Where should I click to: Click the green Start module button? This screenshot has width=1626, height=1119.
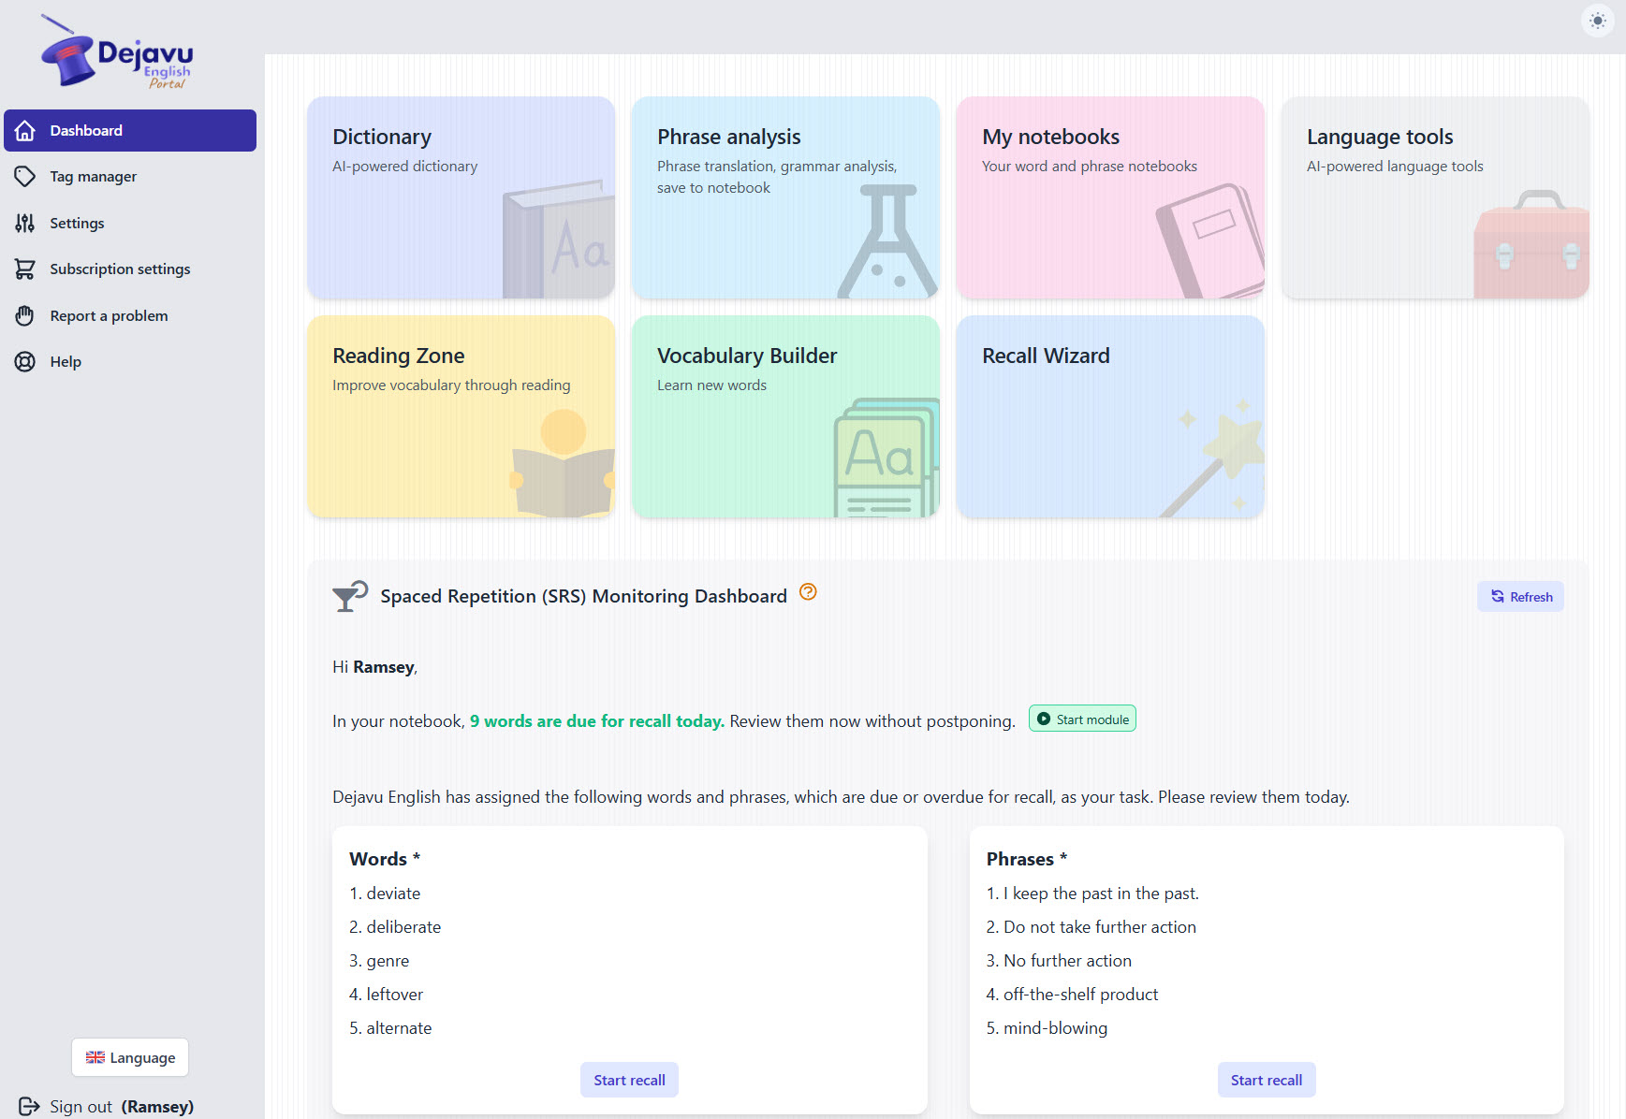coord(1082,719)
